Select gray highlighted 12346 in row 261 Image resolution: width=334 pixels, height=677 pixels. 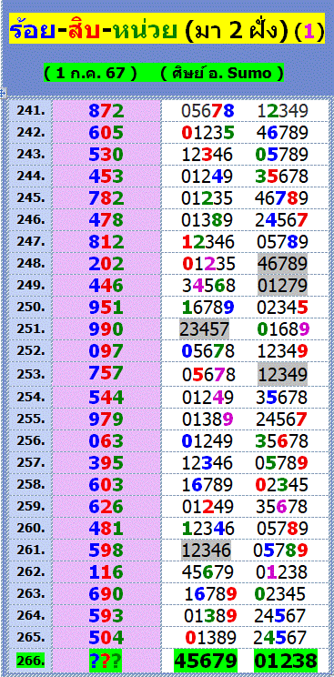coord(206,551)
